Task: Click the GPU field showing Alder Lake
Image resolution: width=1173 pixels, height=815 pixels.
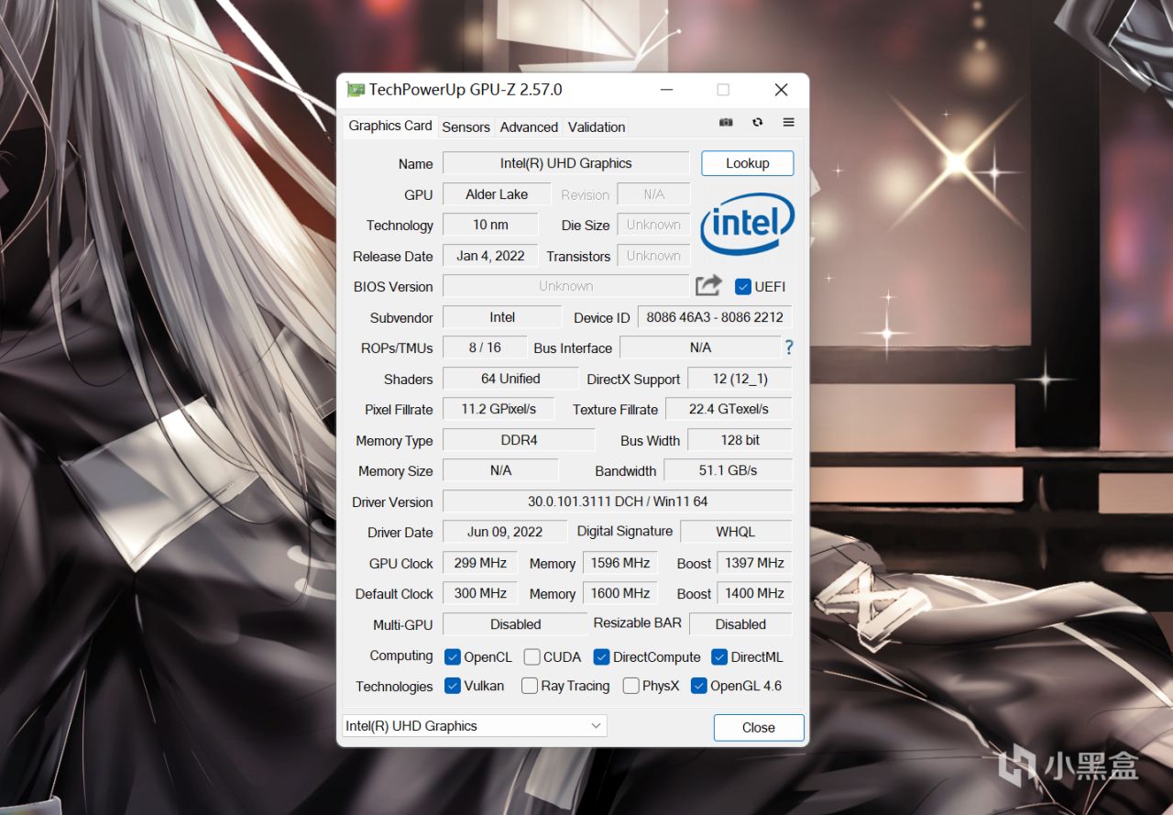Action: point(497,194)
